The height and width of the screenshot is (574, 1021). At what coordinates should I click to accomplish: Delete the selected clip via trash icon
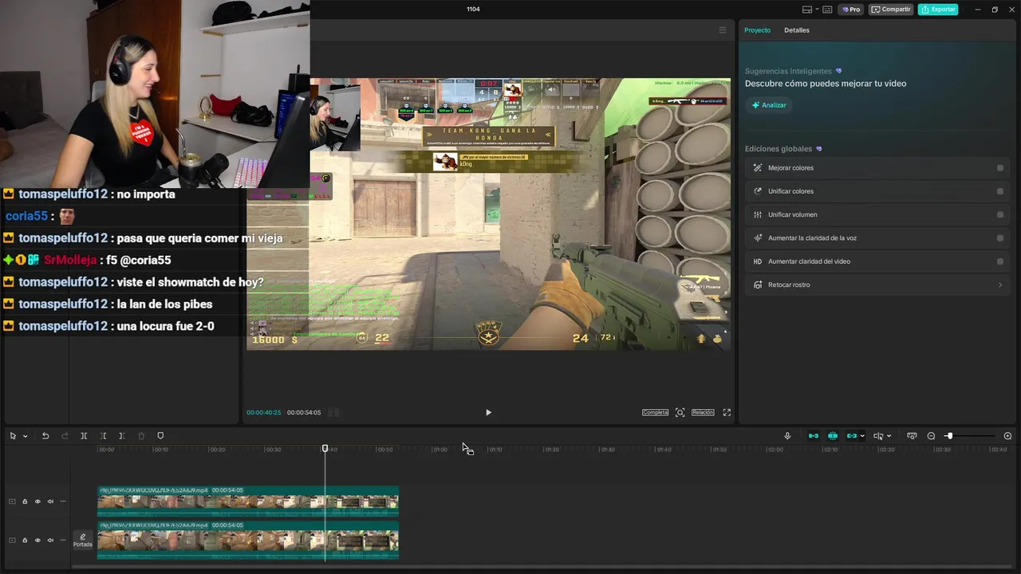141,436
